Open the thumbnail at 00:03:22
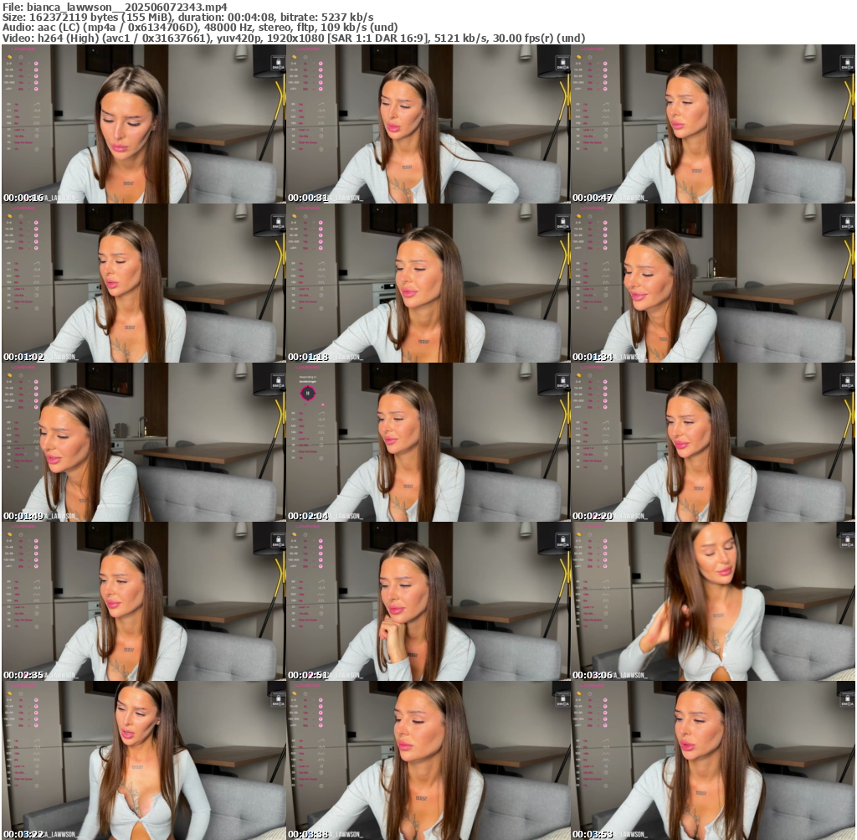857x840 pixels. 143,760
